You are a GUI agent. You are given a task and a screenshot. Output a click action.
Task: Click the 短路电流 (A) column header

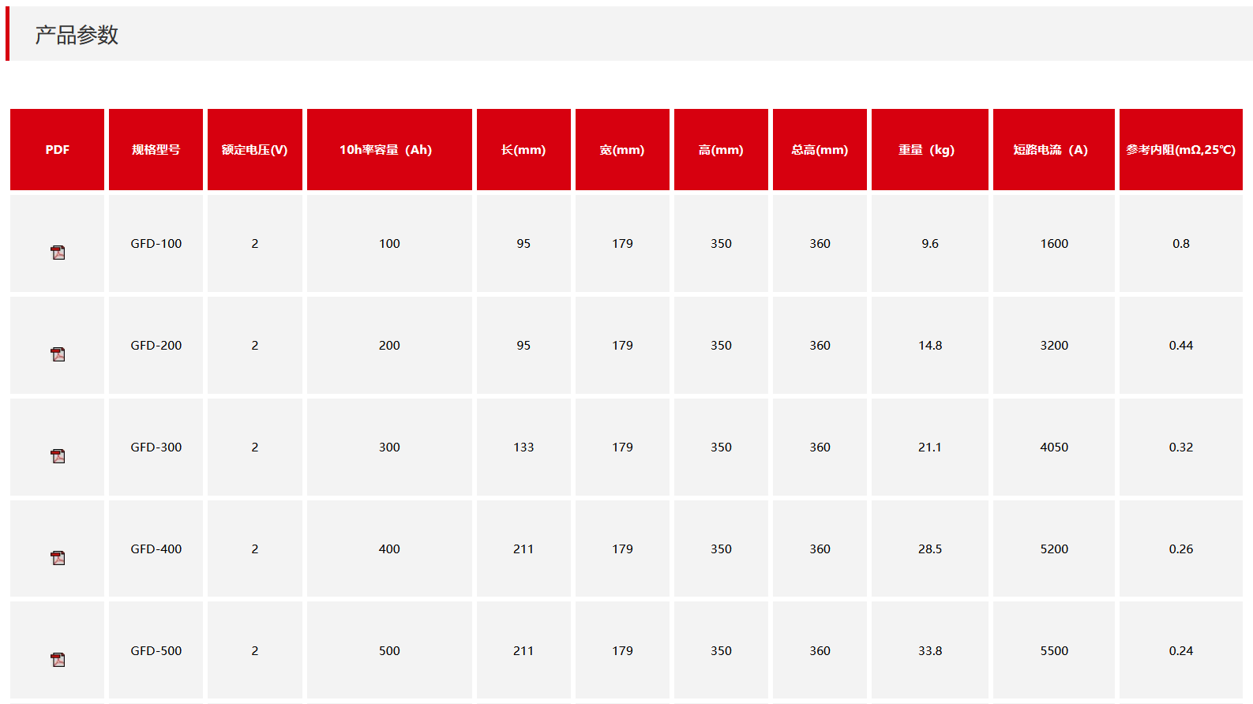(1051, 150)
